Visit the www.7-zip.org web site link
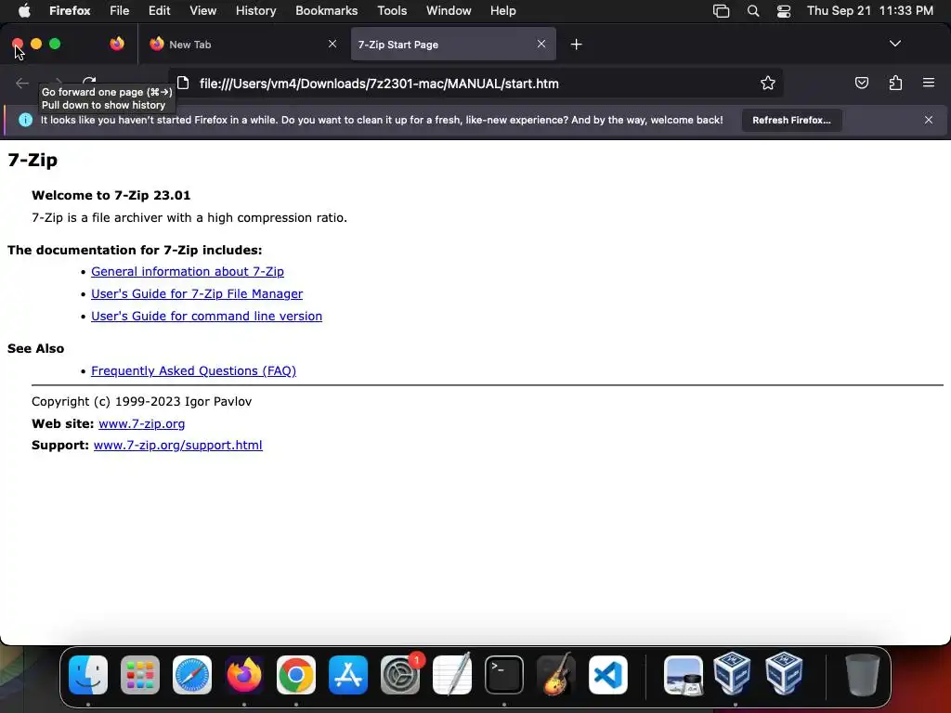 coord(141,423)
